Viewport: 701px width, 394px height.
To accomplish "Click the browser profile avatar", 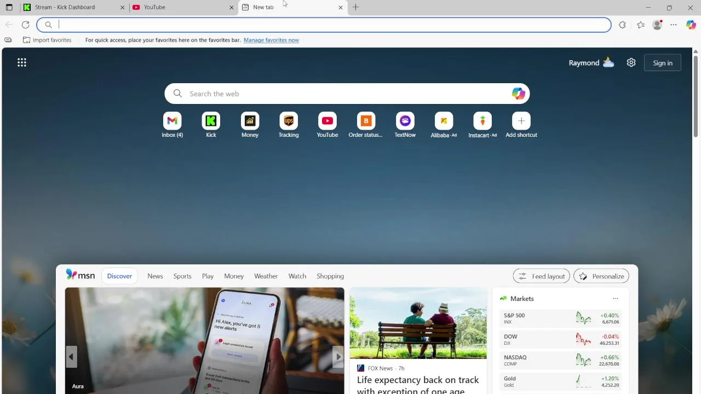I will (657, 25).
